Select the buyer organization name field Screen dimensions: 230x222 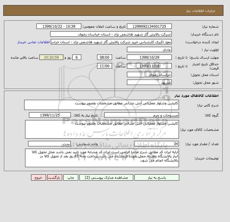[111, 34]
